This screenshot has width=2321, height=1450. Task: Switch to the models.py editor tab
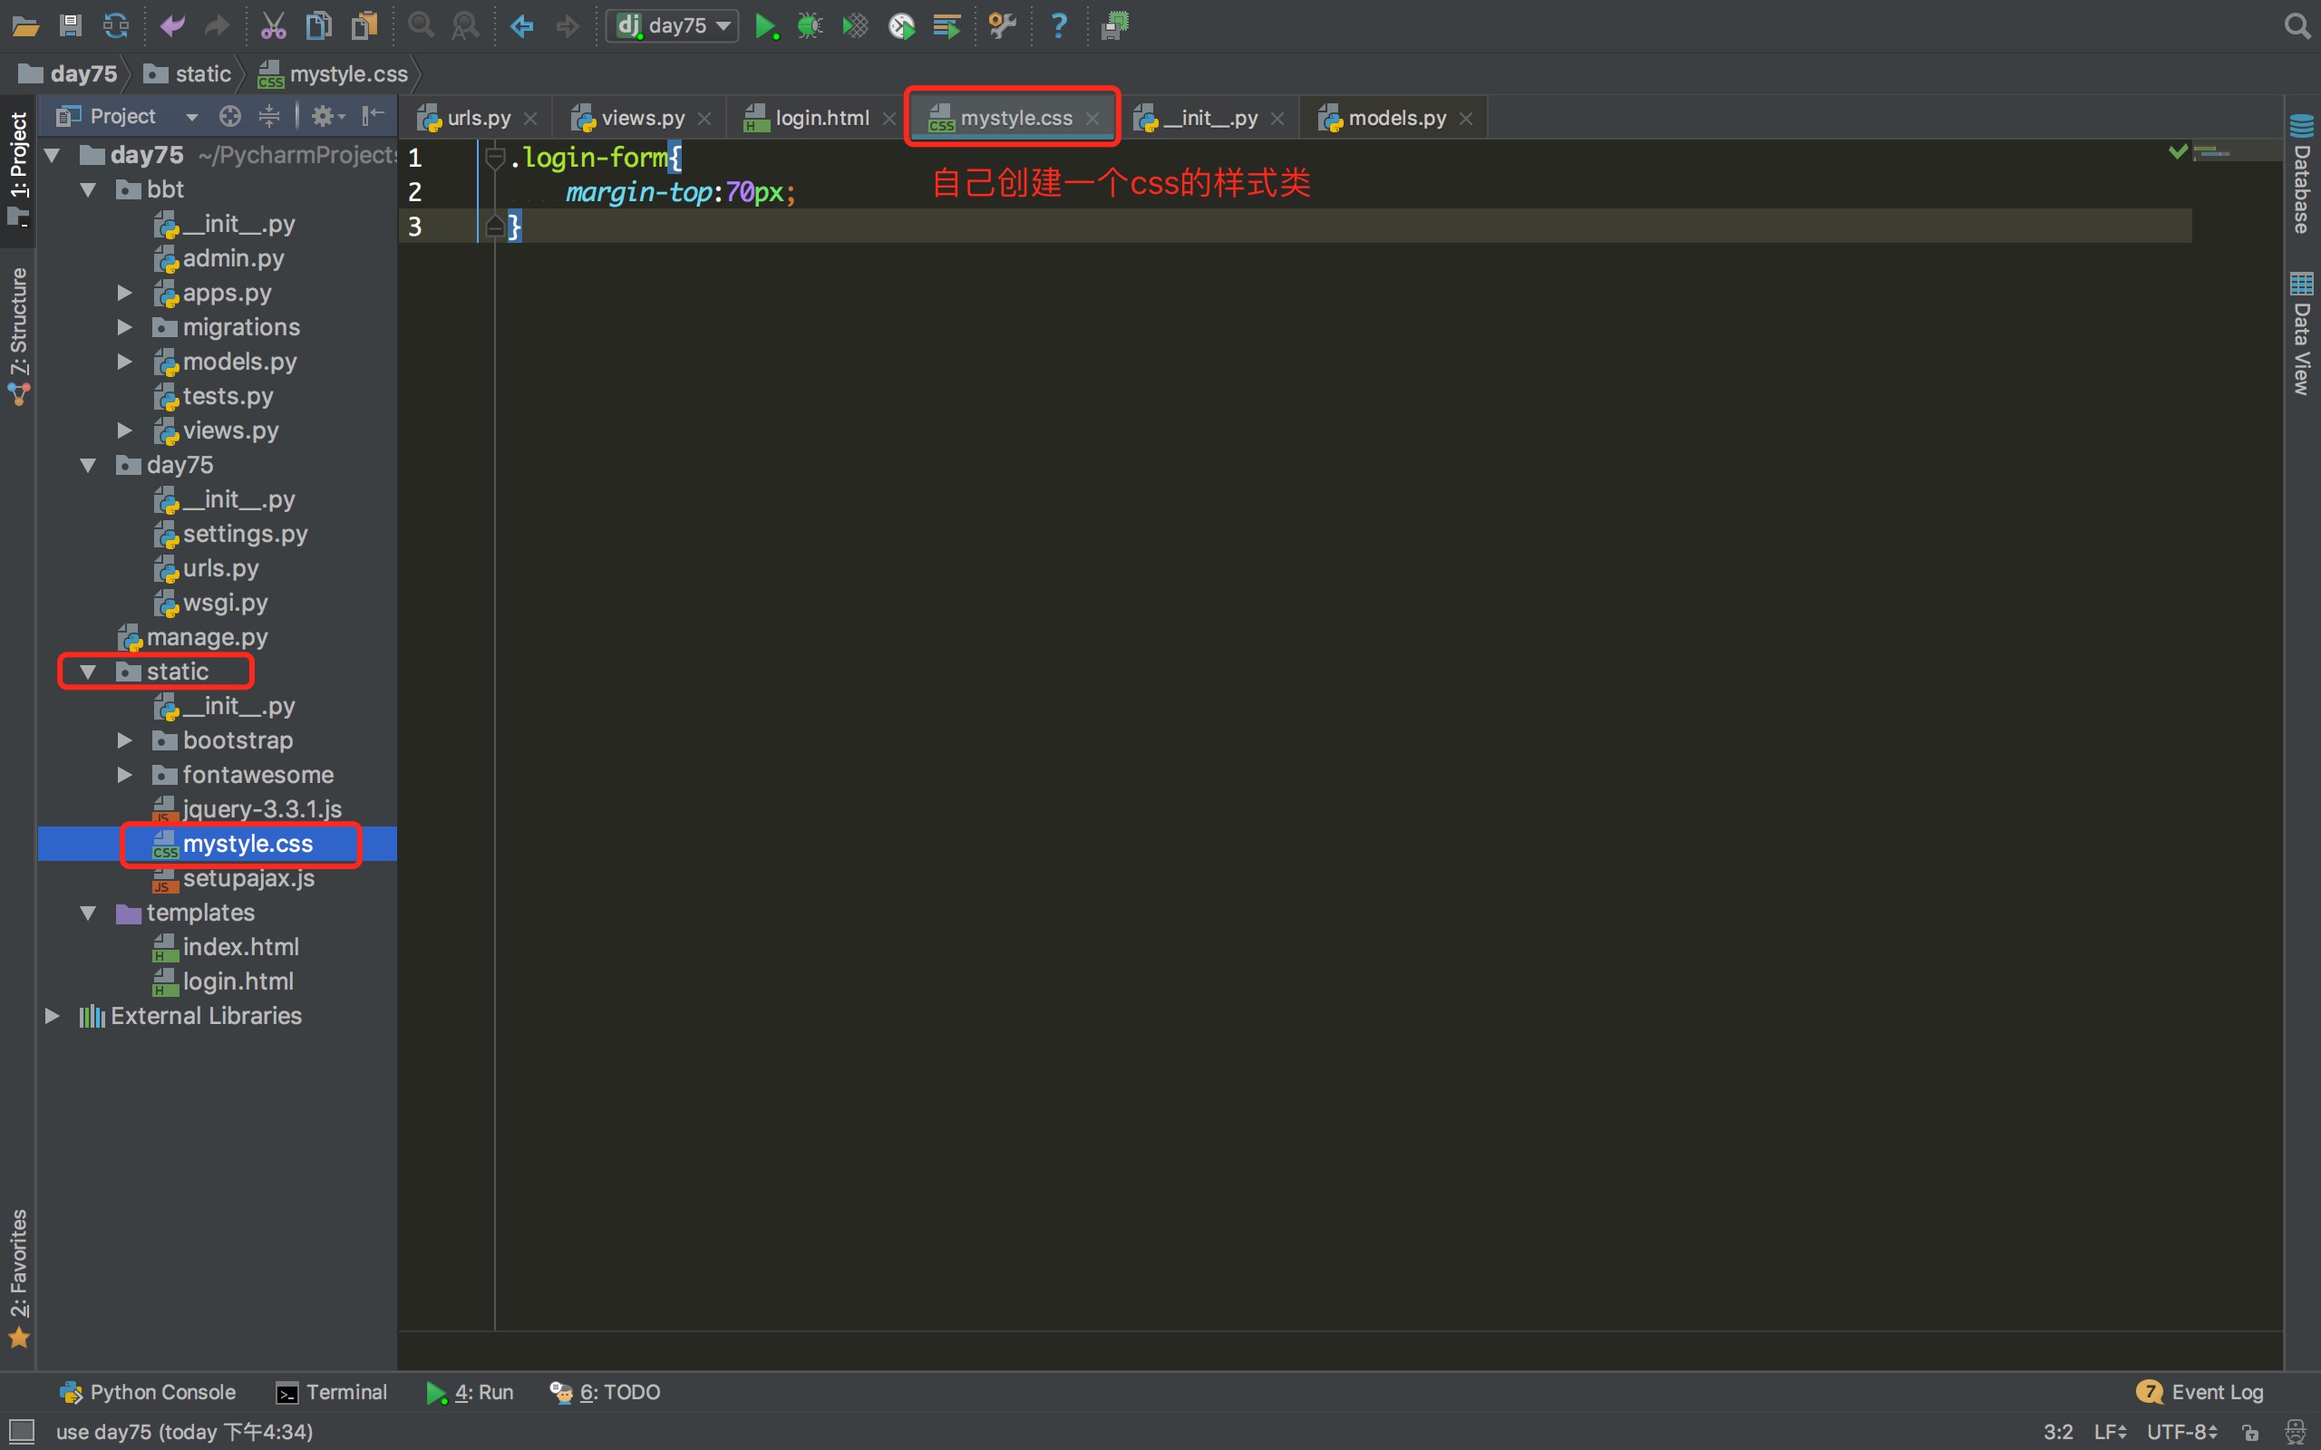click(x=1395, y=118)
